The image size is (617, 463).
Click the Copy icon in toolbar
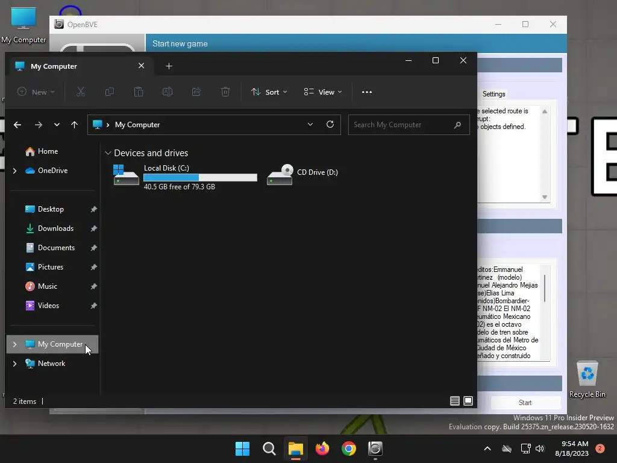110,92
